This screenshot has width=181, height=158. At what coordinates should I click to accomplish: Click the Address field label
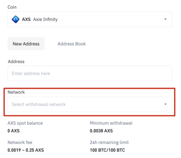point(16,62)
